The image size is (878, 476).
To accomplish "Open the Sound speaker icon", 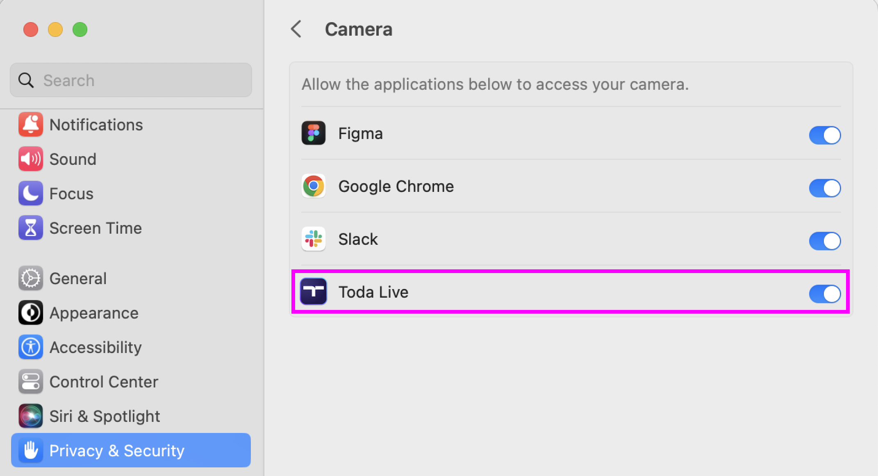I will point(30,159).
